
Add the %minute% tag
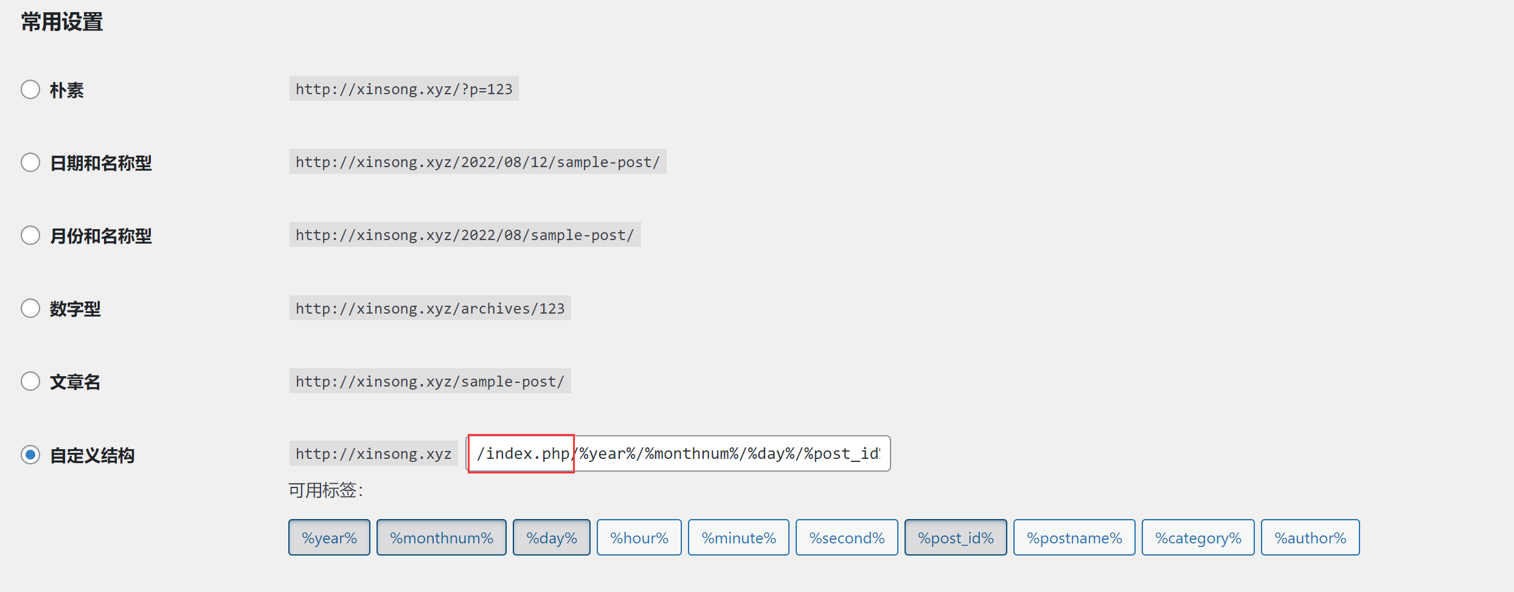738,537
